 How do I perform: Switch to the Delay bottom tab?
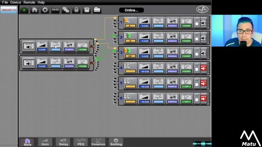point(63,142)
